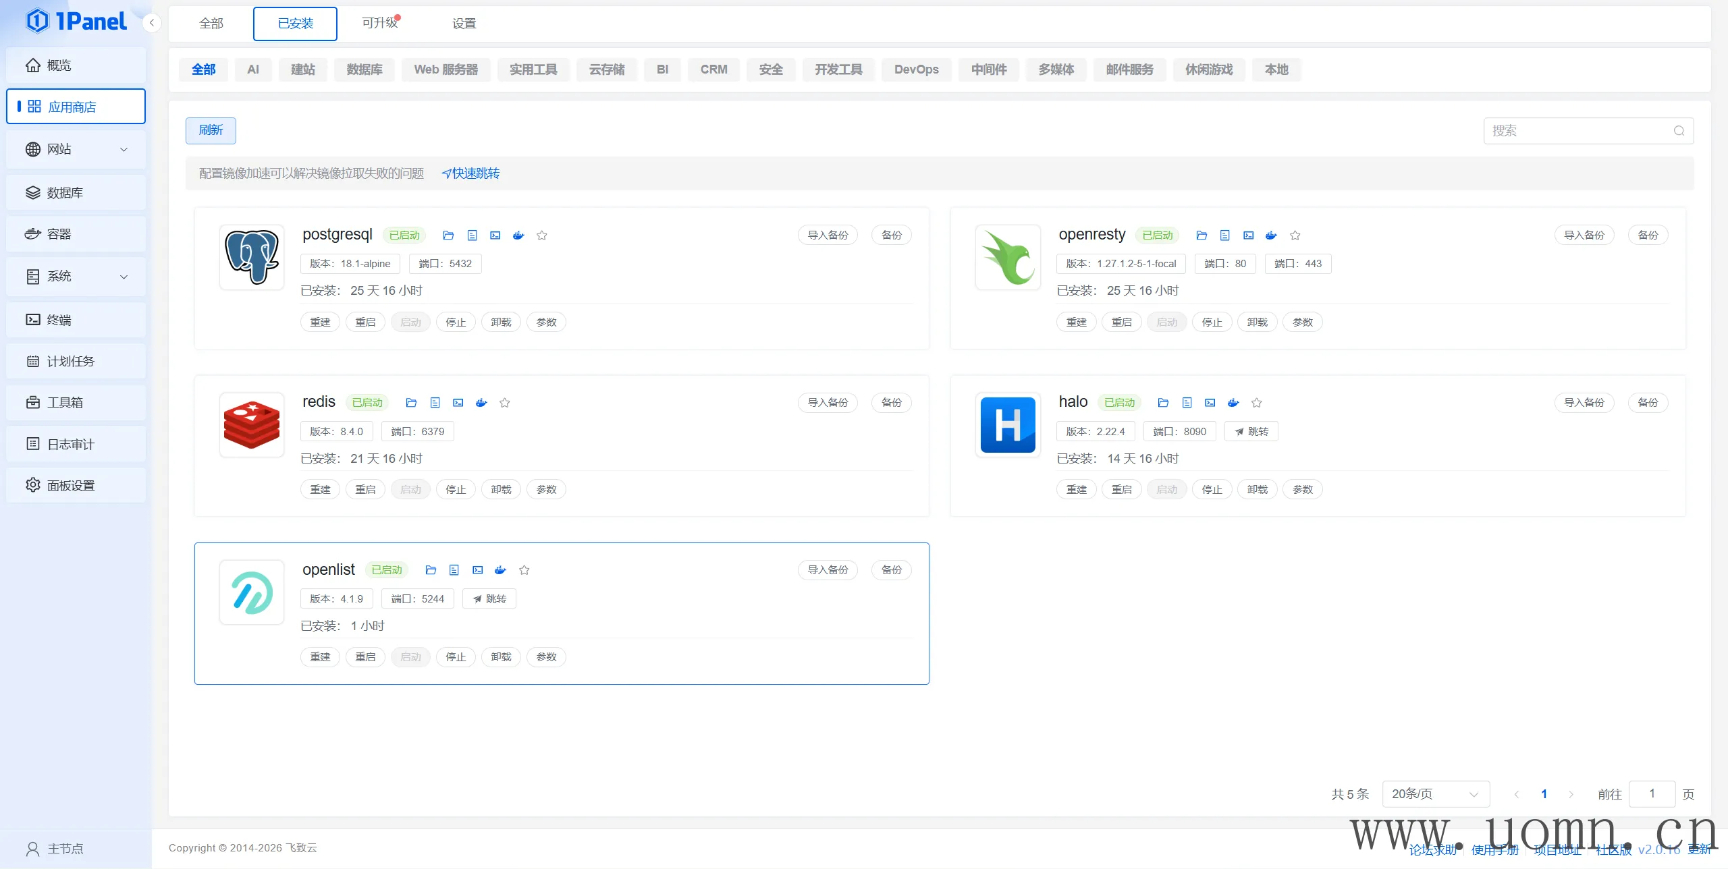Image resolution: width=1728 pixels, height=869 pixels.
Task: Click openresty docker container icon
Action: pos(1271,235)
